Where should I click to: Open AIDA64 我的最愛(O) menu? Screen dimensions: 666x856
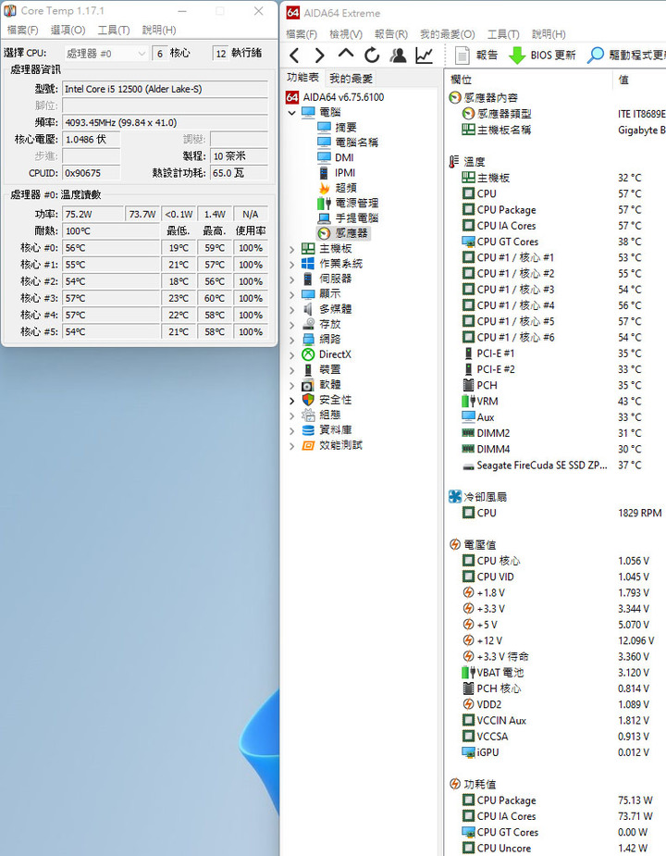pyautogui.click(x=447, y=34)
